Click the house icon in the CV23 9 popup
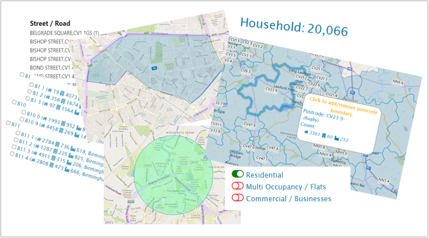The width and height of the screenshot is (429, 238). coord(306,132)
